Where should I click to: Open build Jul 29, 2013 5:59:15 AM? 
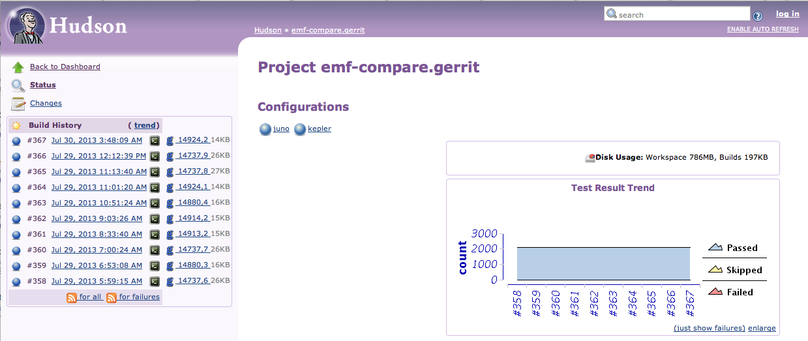click(x=97, y=281)
